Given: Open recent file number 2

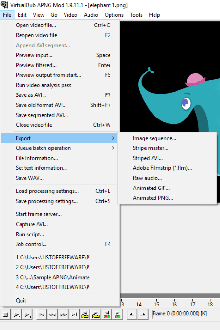Looking at the screenshot, I should coord(60,267).
